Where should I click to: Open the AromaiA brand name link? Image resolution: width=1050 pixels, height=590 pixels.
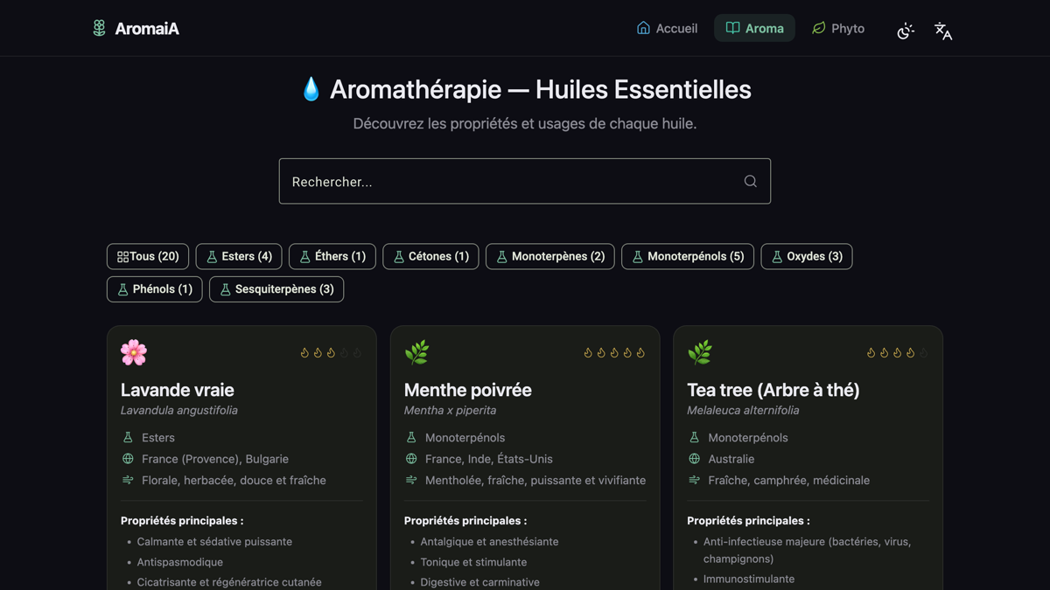point(147,29)
